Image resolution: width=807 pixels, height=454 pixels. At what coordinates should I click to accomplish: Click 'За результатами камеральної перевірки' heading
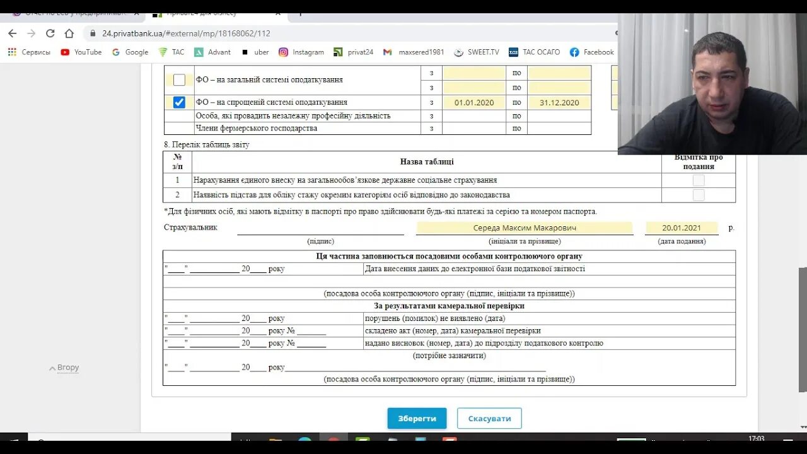449,306
